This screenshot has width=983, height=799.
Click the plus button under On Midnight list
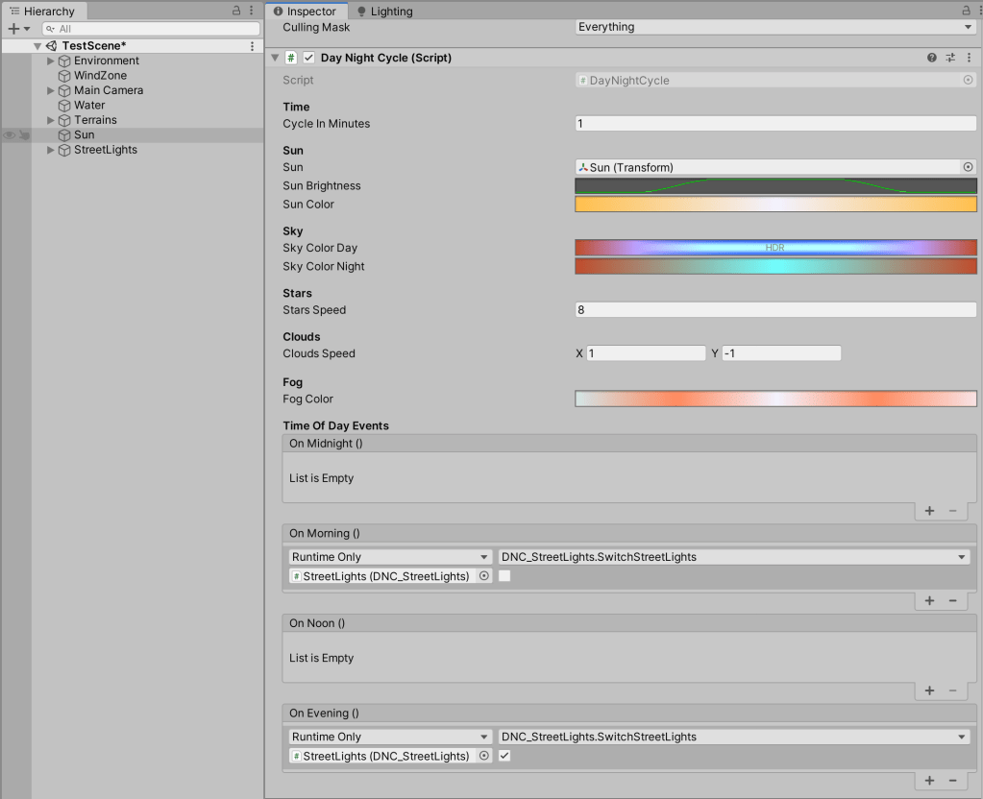pos(929,511)
